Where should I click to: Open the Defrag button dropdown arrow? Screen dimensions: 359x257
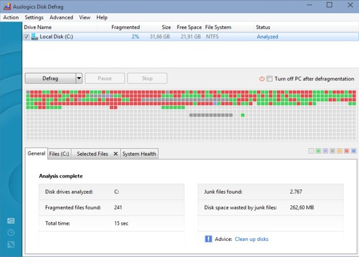click(x=79, y=78)
